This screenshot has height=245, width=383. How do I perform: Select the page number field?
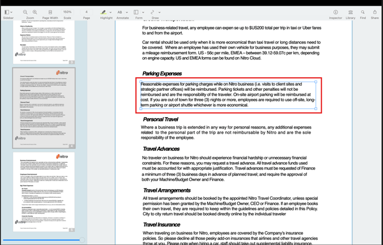coord(86,11)
